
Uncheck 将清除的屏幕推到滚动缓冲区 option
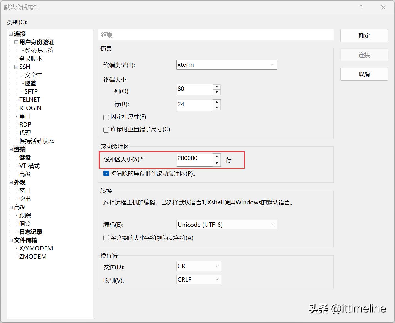pyautogui.click(x=106, y=174)
